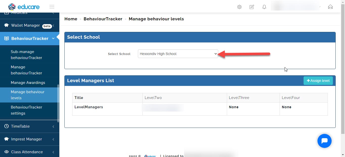This screenshot has width=345, height=157.
Task: Click None under LevelFour
Action: tap(287, 107)
